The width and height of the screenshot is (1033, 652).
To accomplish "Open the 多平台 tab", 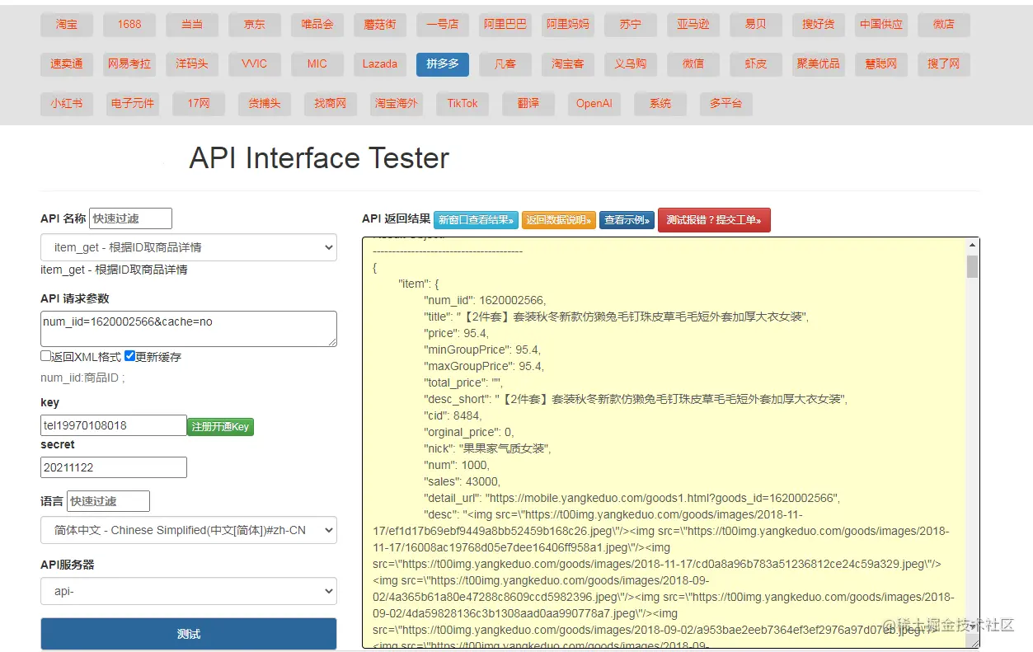I will (x=726, y=104).
